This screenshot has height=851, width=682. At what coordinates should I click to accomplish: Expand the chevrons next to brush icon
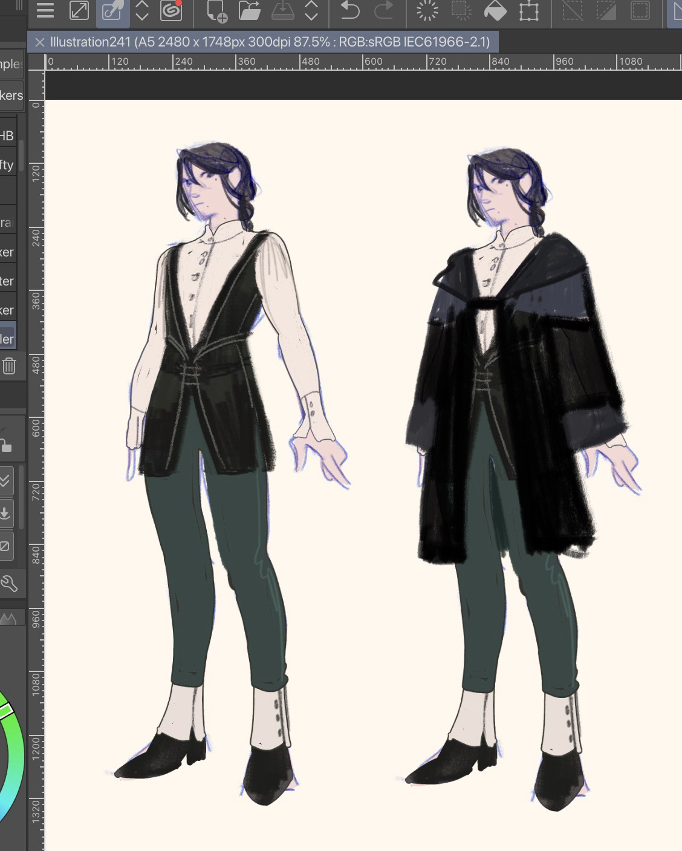[142, 10]
